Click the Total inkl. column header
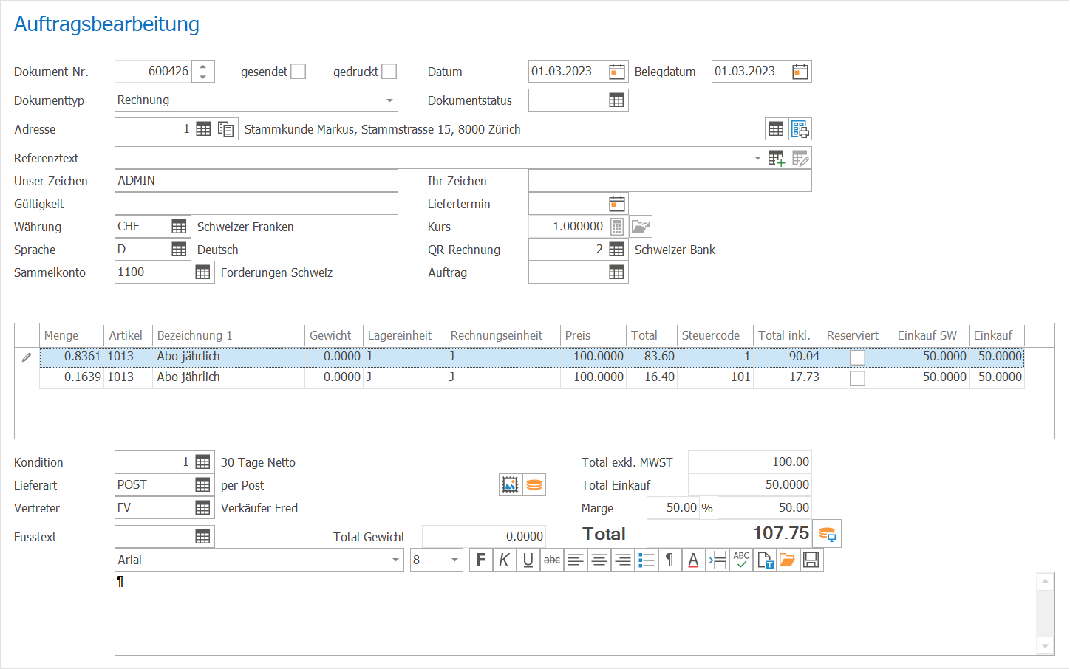The height and width of the screenshot is (669, 1070). 788,335
